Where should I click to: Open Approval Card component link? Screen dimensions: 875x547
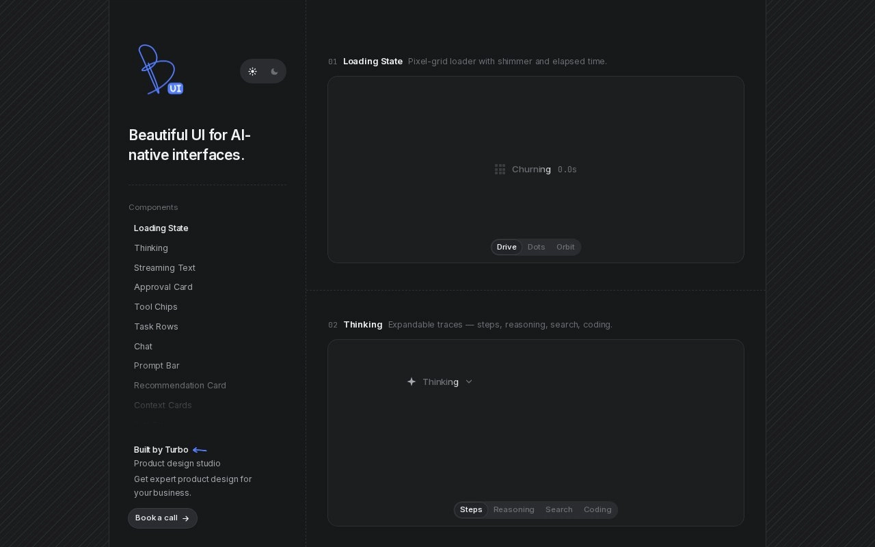(x=163, y=287)
